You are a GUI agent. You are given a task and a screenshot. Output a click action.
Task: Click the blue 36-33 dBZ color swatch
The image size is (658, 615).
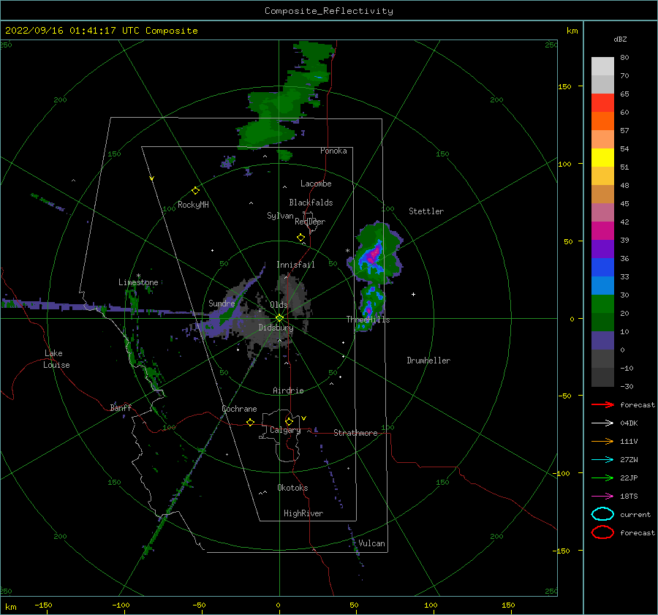602,267
